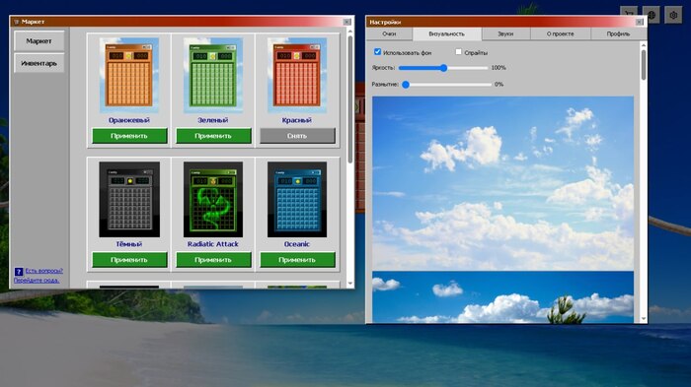Click the Маркет scrollbar up arrow

(349, 32)
